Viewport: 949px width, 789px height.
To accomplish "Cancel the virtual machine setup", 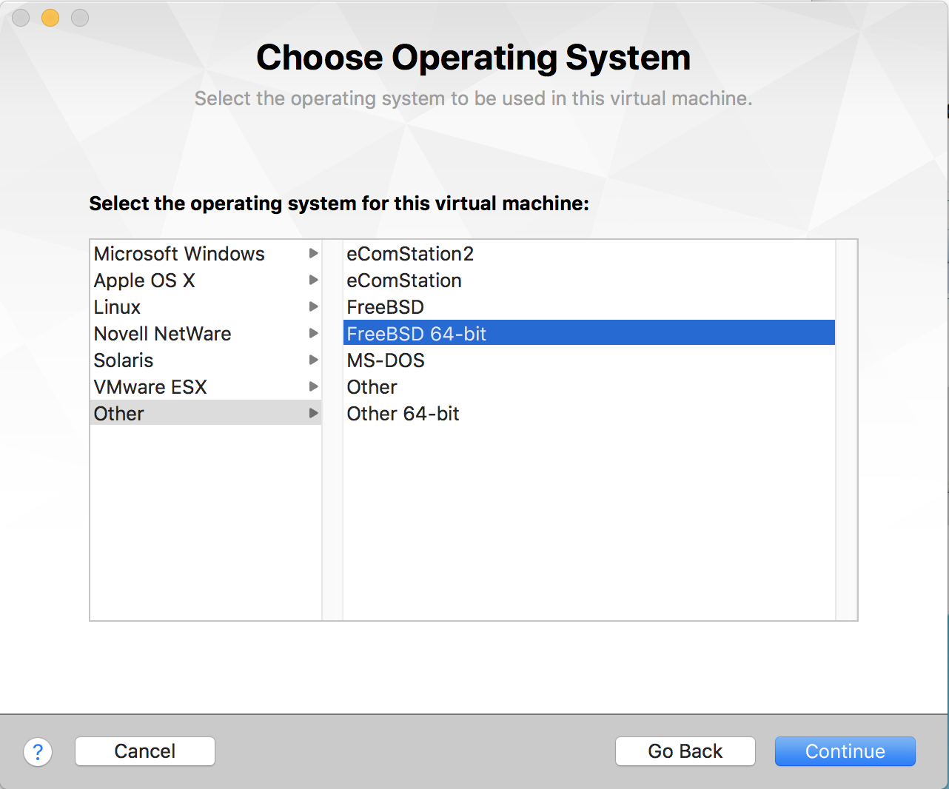I will 145,751.
